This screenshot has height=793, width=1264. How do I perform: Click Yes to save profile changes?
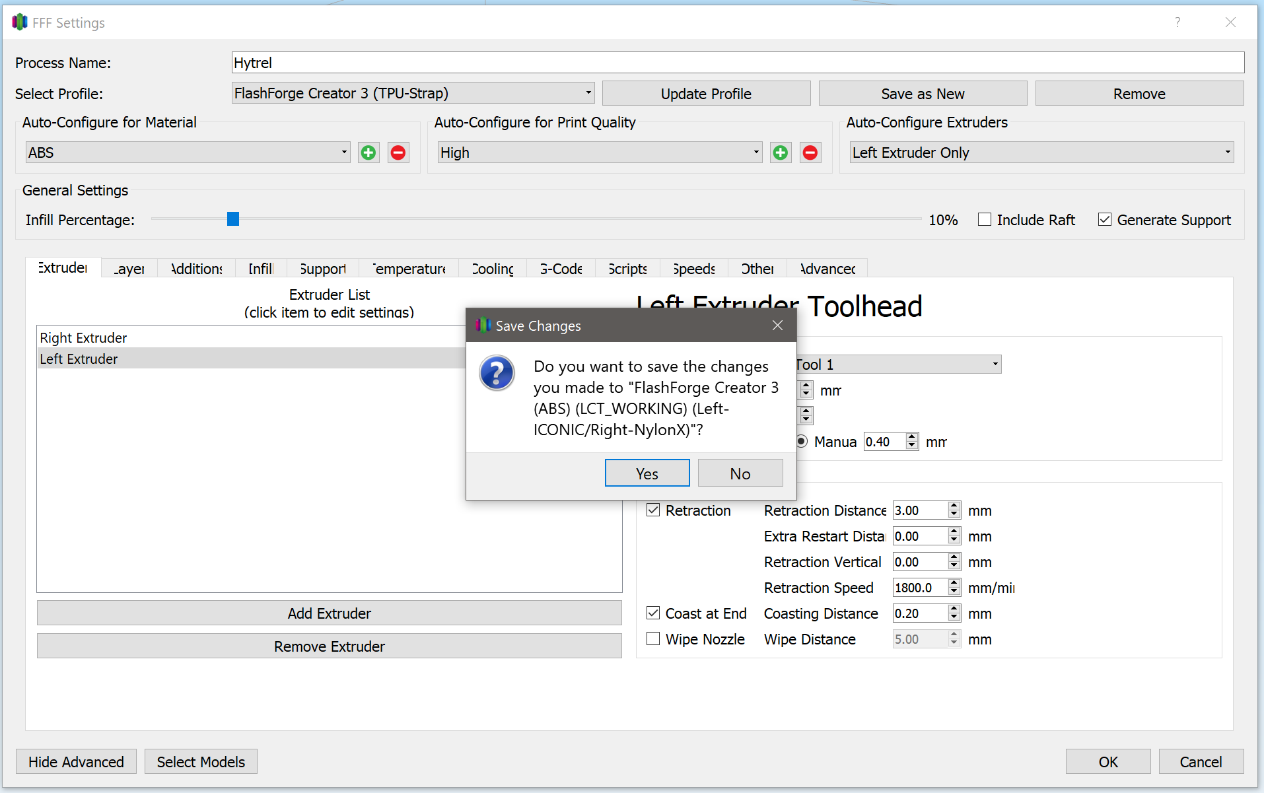(647, 473)
